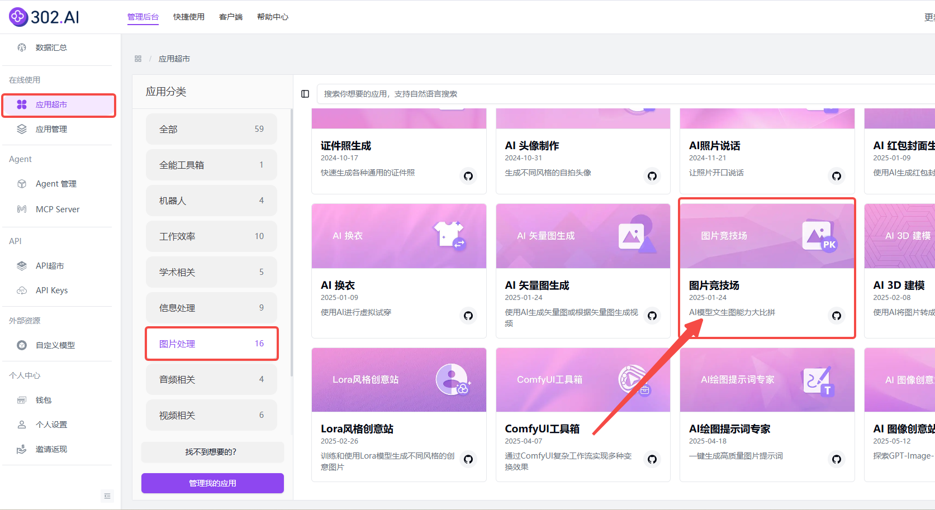Open the AI 矢量图生成 banner thumbnail
The image size is (935, 510).
coord(583,236)
